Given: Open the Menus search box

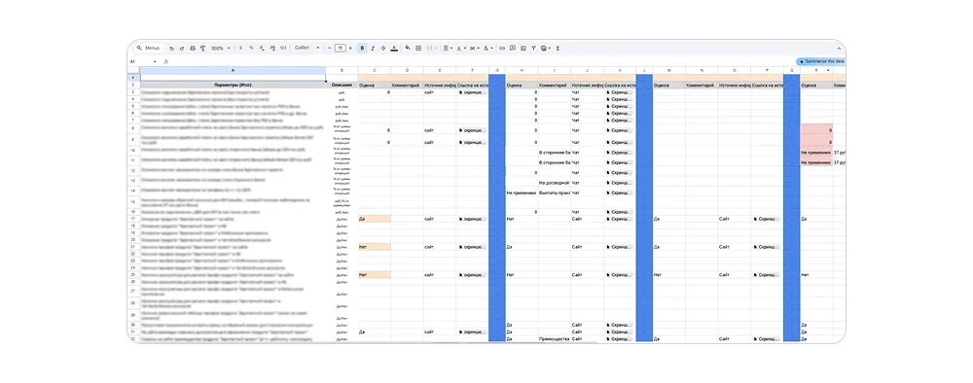Looking at the screenshot, I should 149,48.
